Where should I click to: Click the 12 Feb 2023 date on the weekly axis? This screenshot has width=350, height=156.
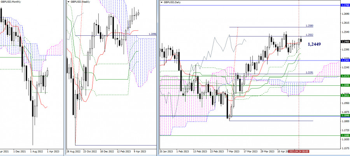point(124,151)
